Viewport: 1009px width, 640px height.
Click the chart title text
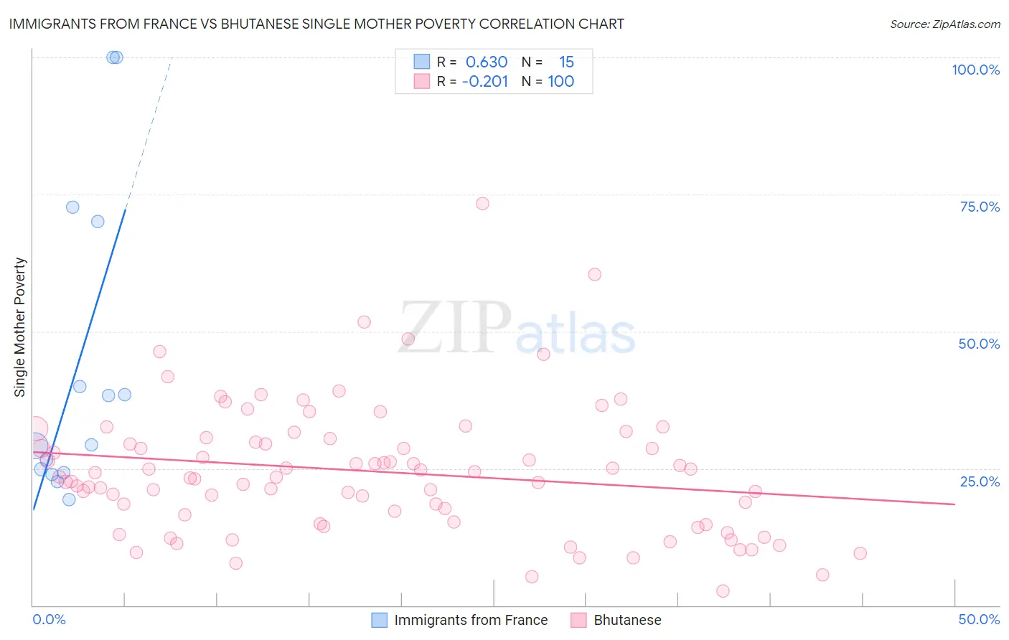(316, 24)
